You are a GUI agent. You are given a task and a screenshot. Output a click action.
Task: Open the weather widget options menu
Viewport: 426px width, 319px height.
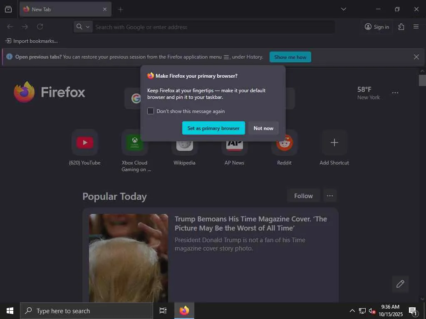tap(395, 93)
